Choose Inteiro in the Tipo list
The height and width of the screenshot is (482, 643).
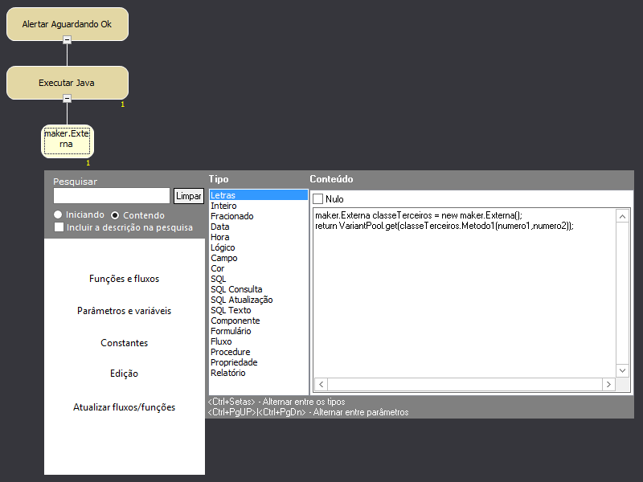tap(223, 206)
